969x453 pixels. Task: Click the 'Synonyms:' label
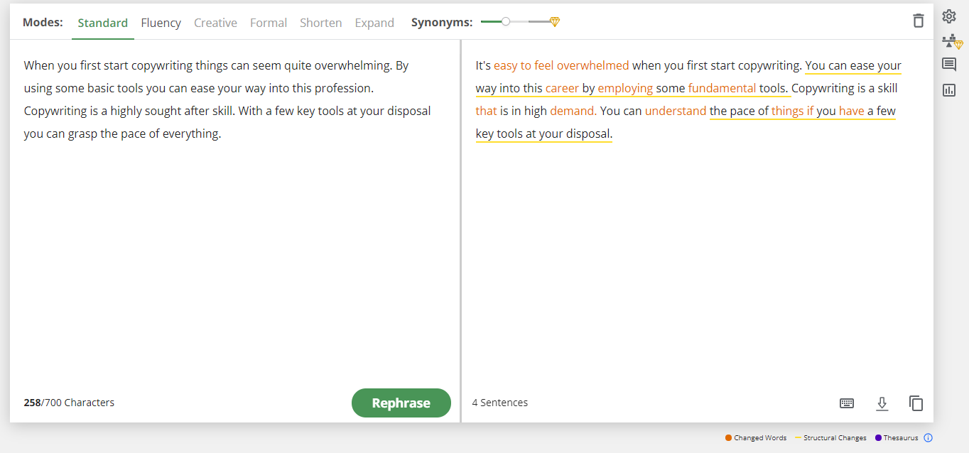tap(442, 23)
